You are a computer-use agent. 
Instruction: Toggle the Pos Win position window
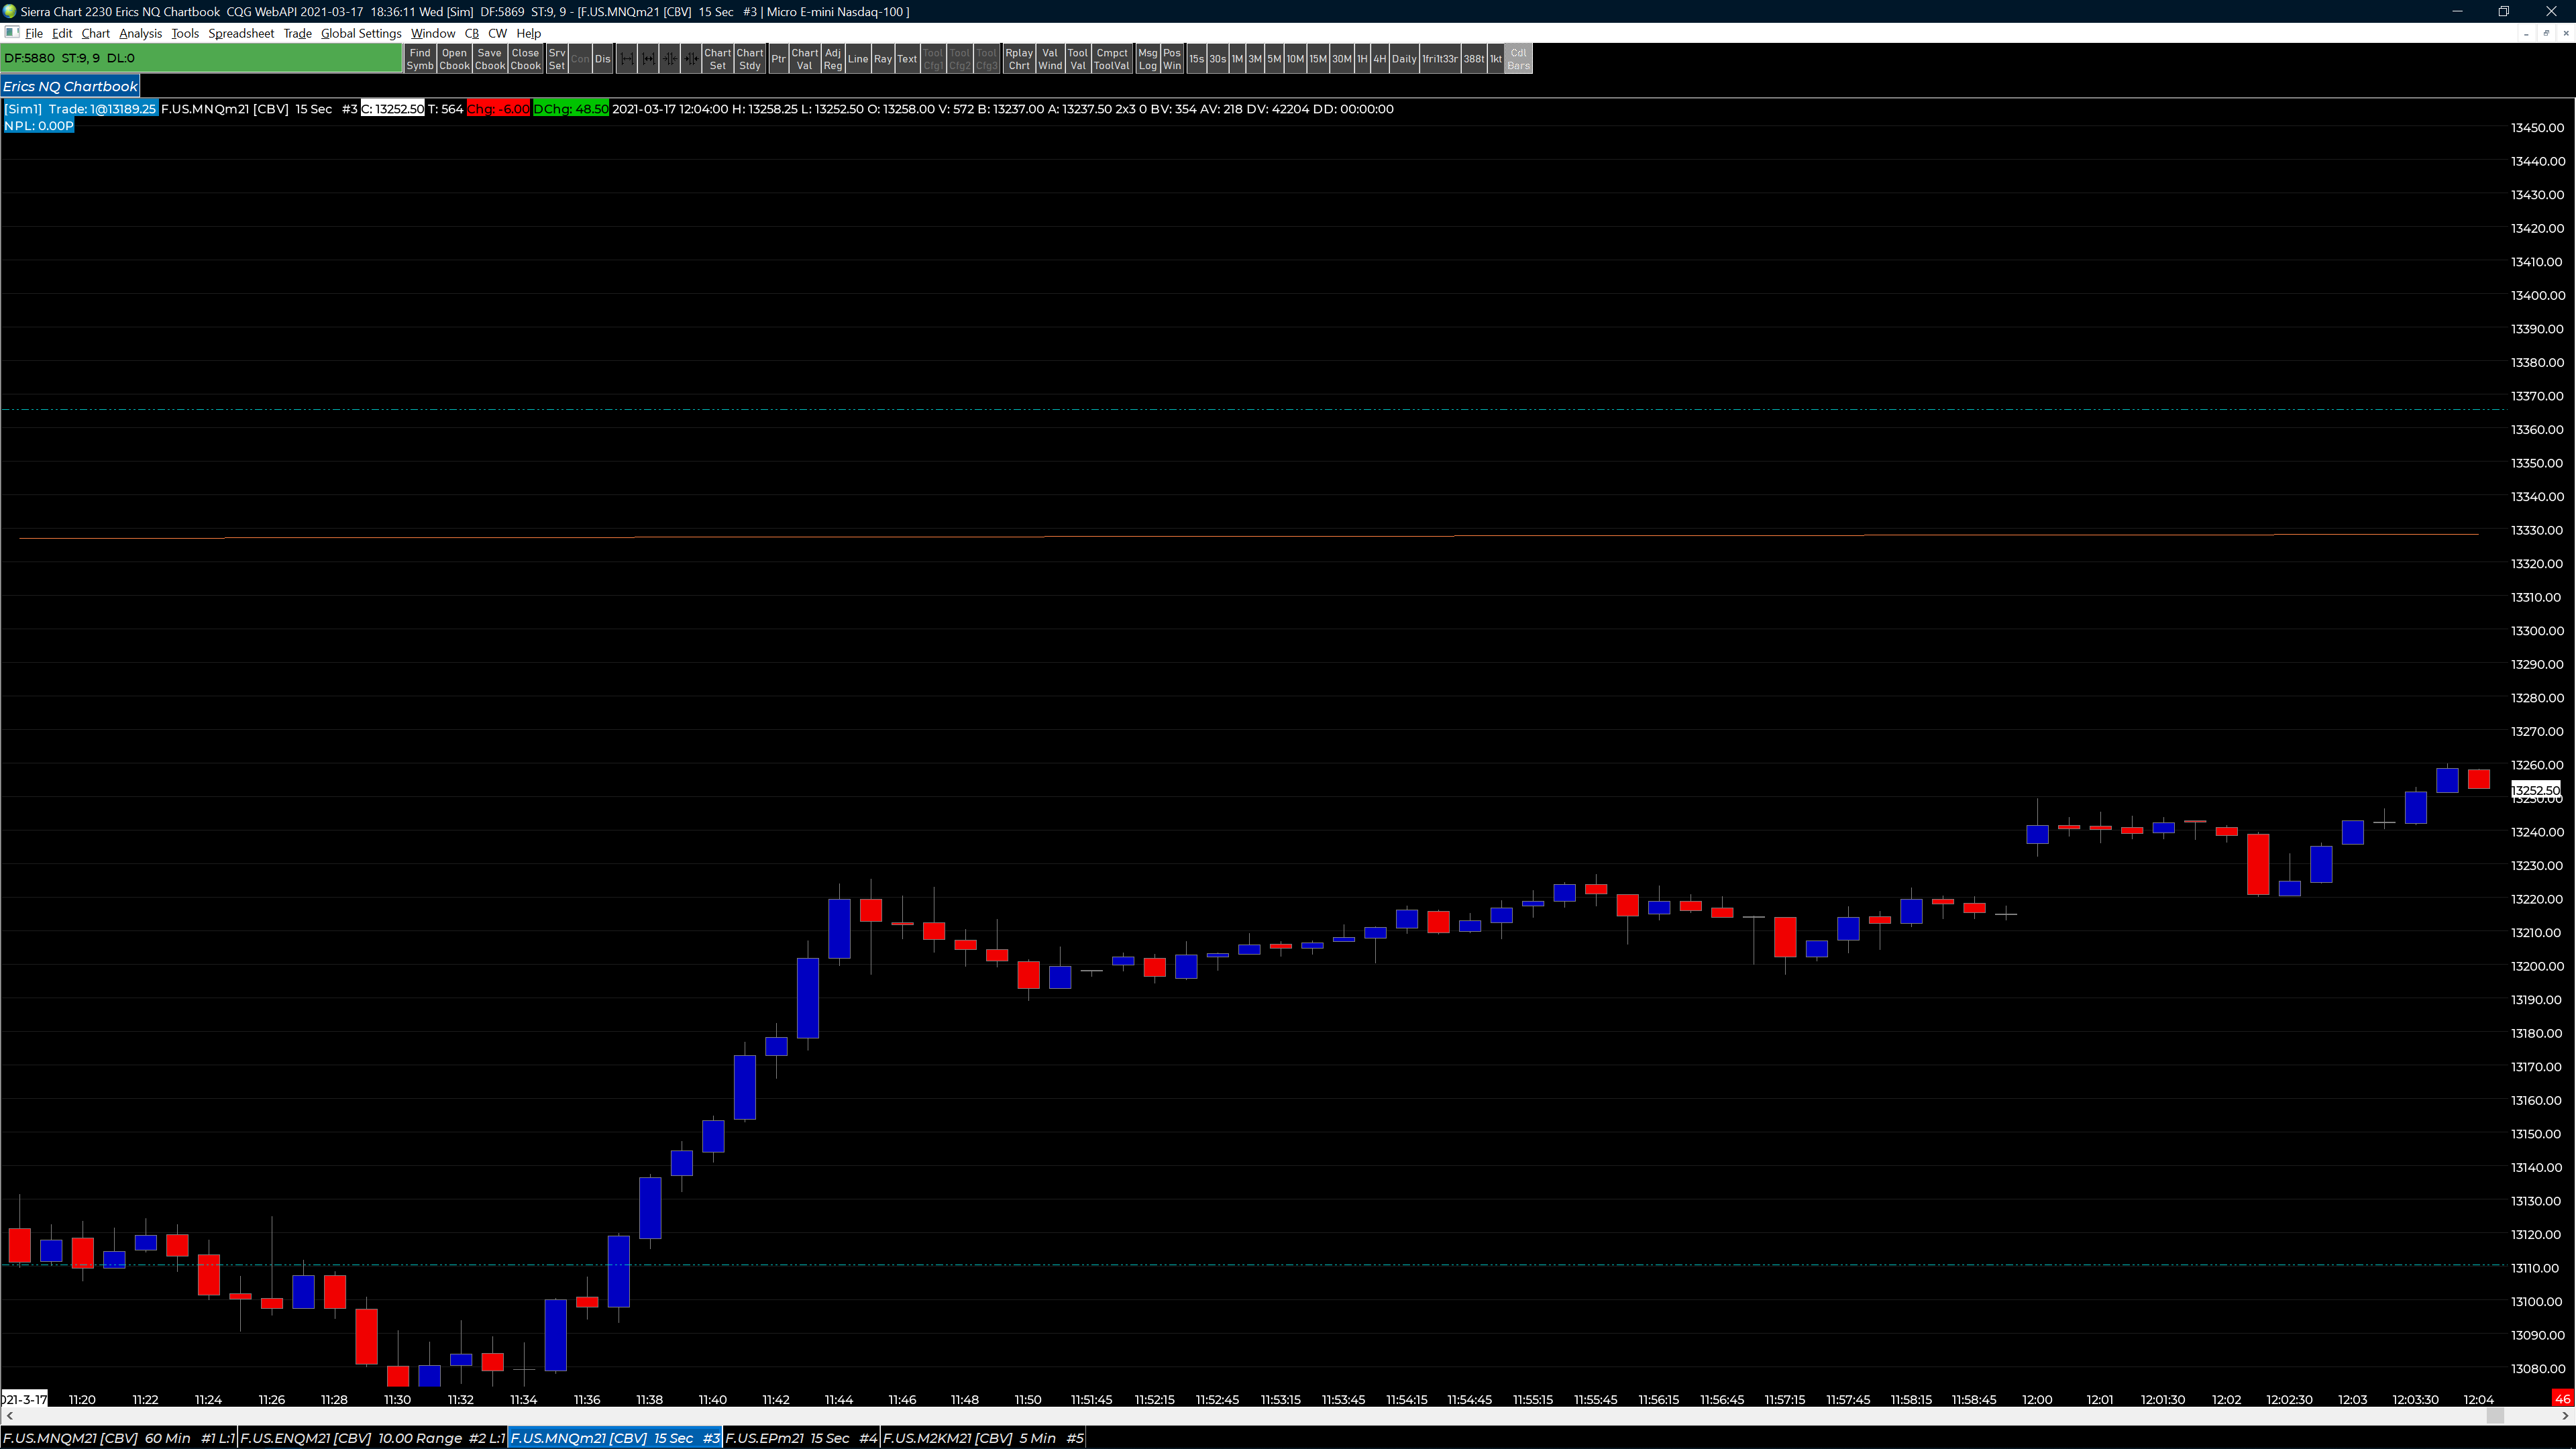tap(1171, 59)
